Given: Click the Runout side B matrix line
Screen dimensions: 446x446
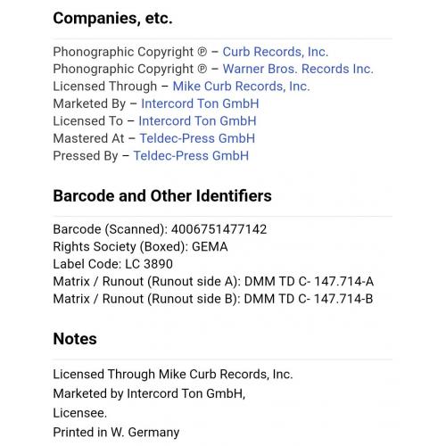Looking at the screenshot, I should click(213, 299).
